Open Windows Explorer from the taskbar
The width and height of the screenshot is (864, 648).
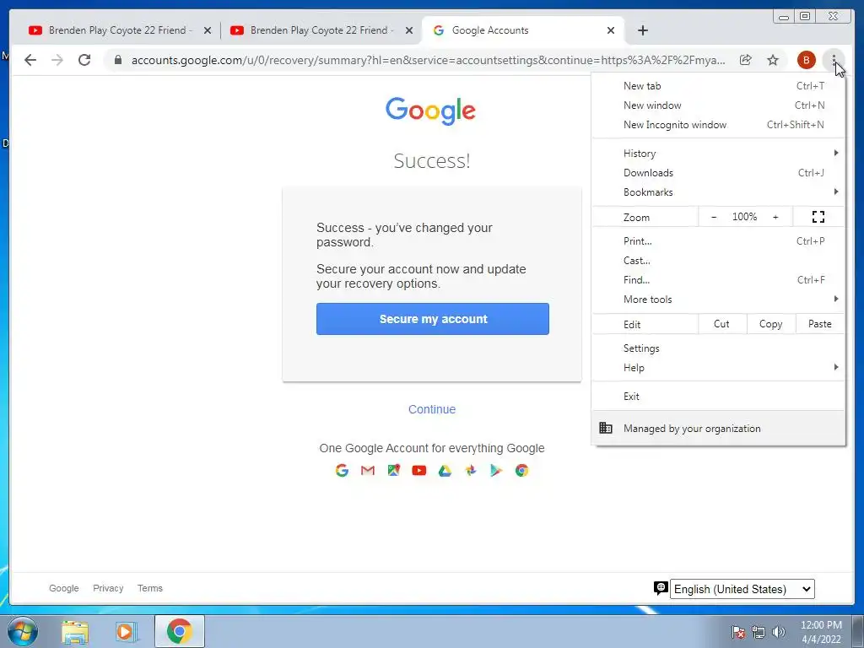click(x=75, y=631)
